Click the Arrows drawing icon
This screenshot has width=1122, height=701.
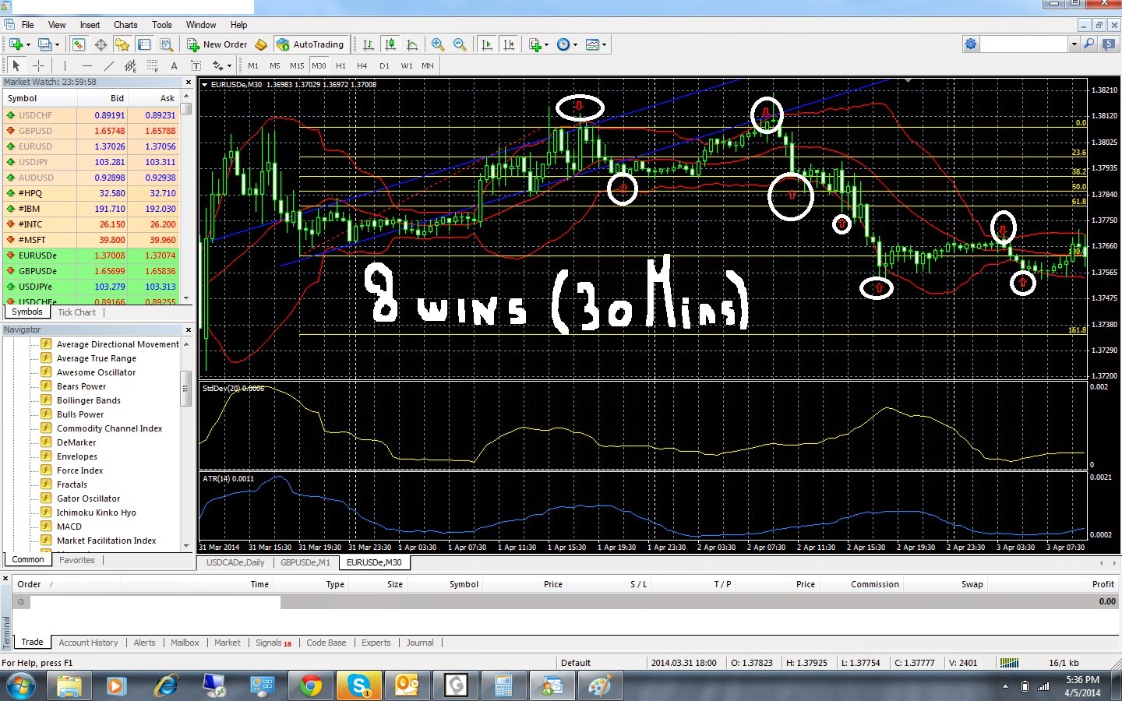pos(217,65)
